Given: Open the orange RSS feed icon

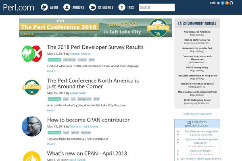Looking at the screenshot, I should [x=227, y=3].
